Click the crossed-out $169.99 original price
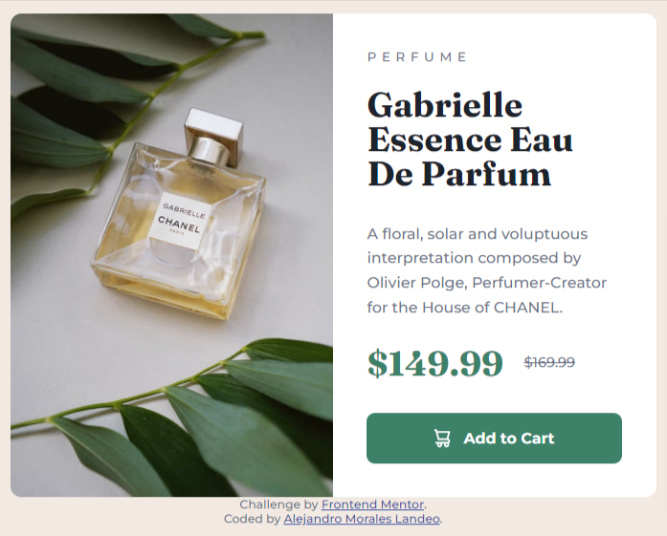The width and height of the screenshot is (667, 536). click(x=549, y=362)
